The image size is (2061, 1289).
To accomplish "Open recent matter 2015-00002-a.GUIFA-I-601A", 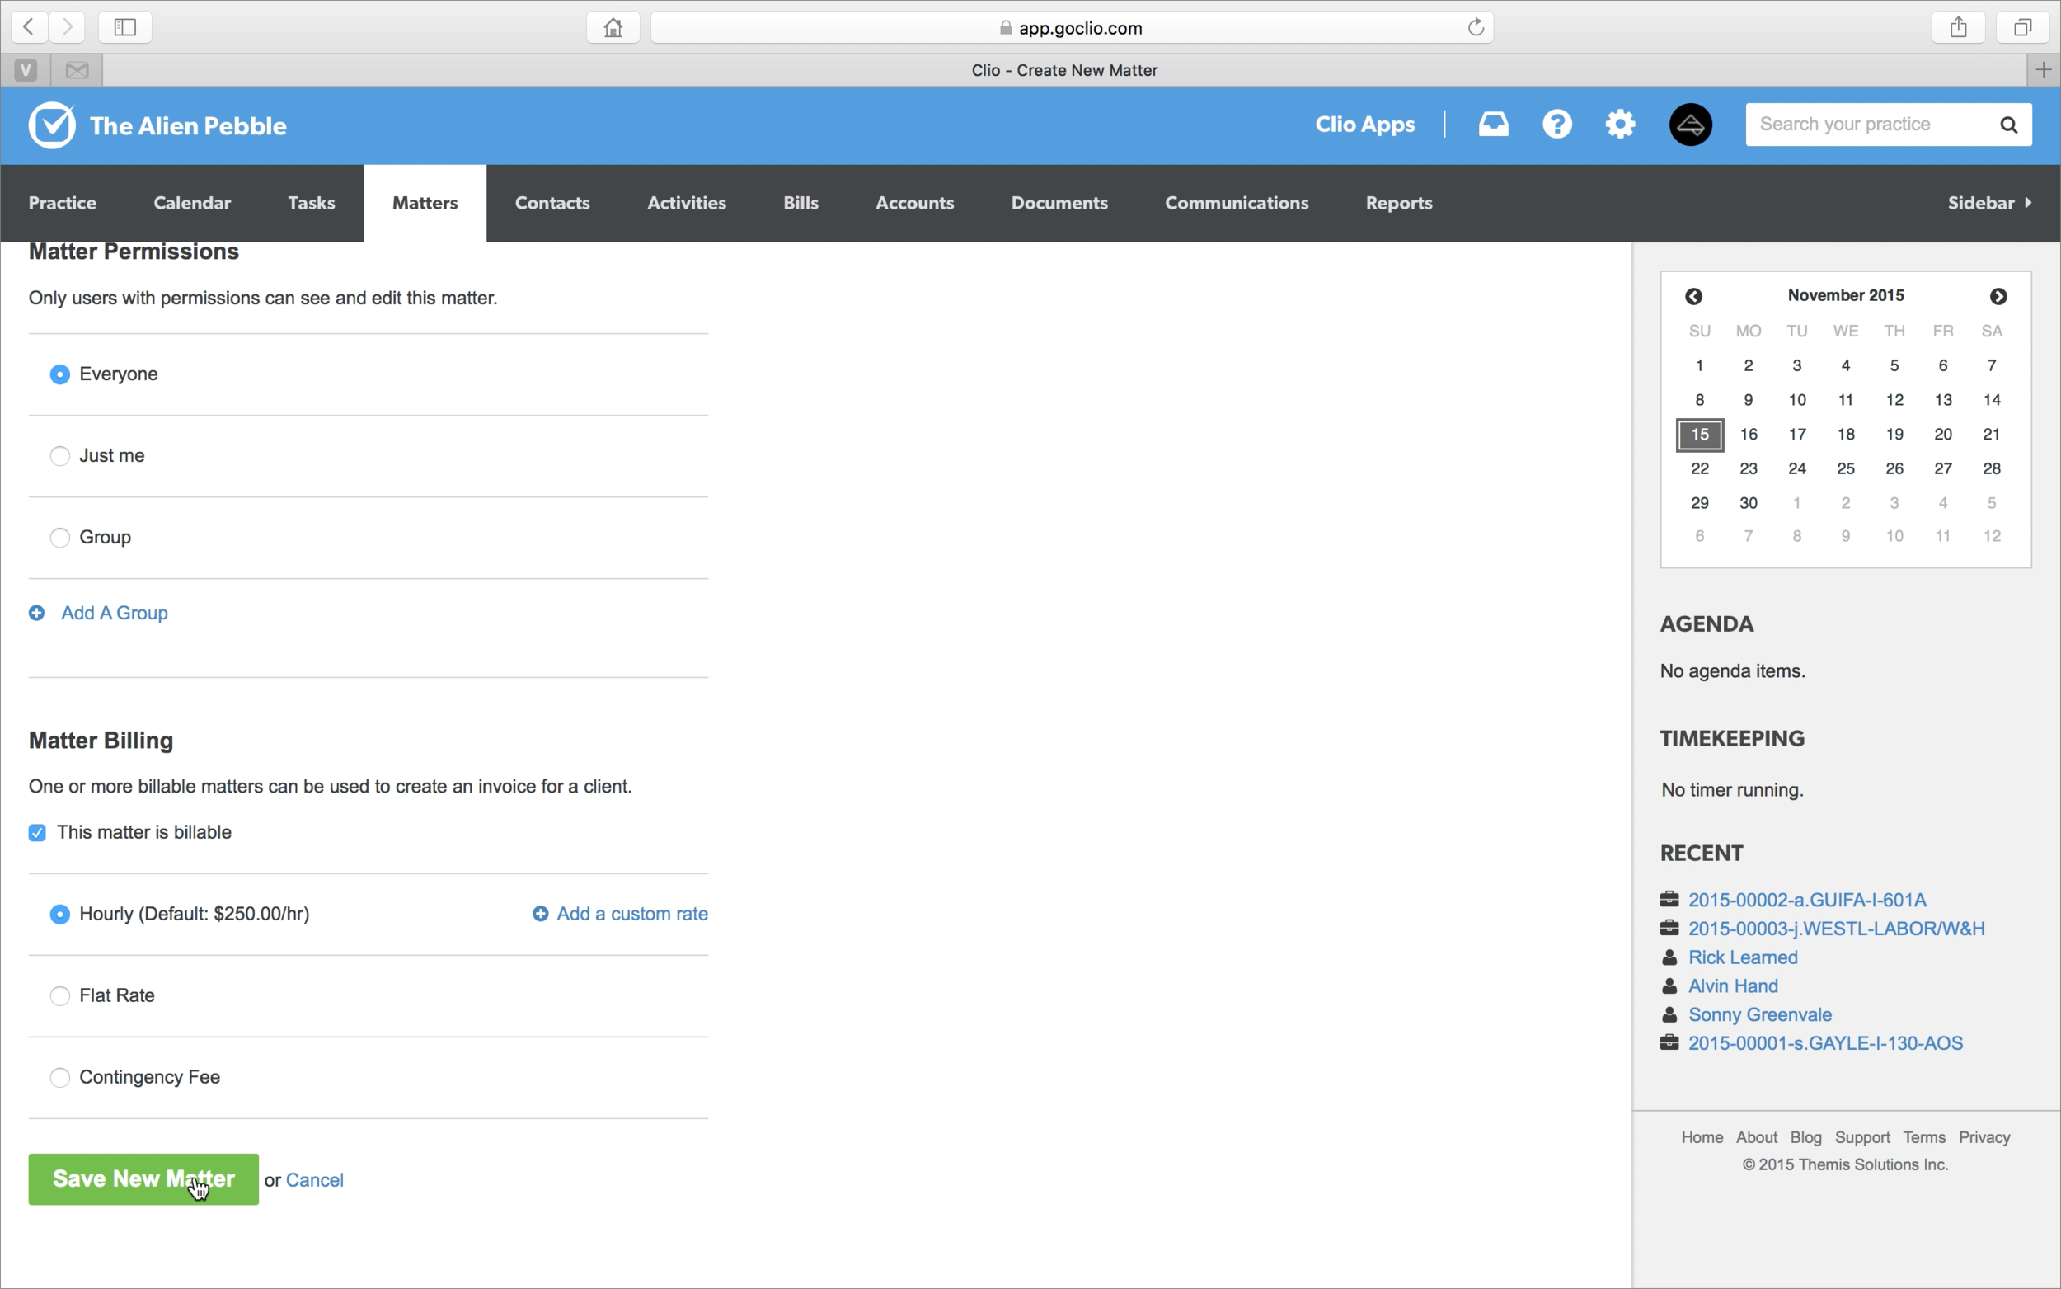I will point(1807,900).
